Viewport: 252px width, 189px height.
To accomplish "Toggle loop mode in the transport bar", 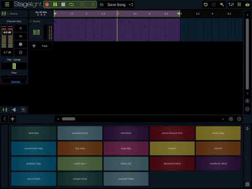I will (71, 5).
